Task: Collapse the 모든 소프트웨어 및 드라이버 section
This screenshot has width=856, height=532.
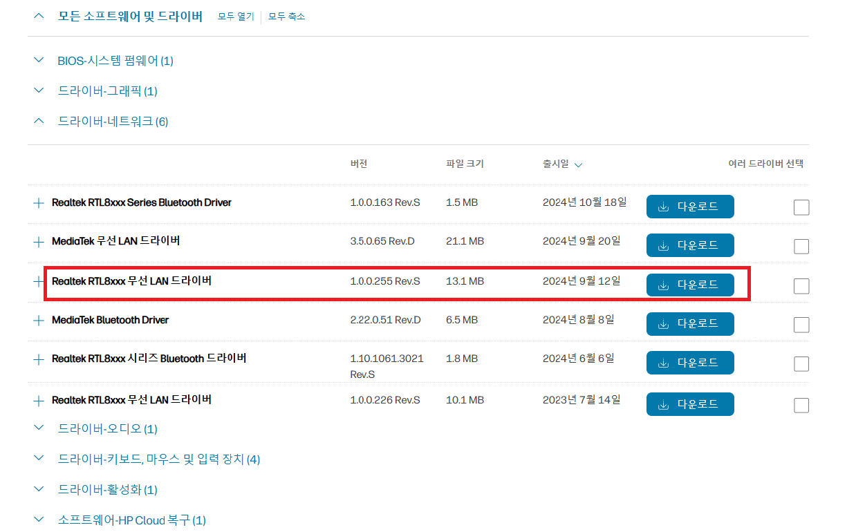Action: pyautogui.click(x=39, y=16)
